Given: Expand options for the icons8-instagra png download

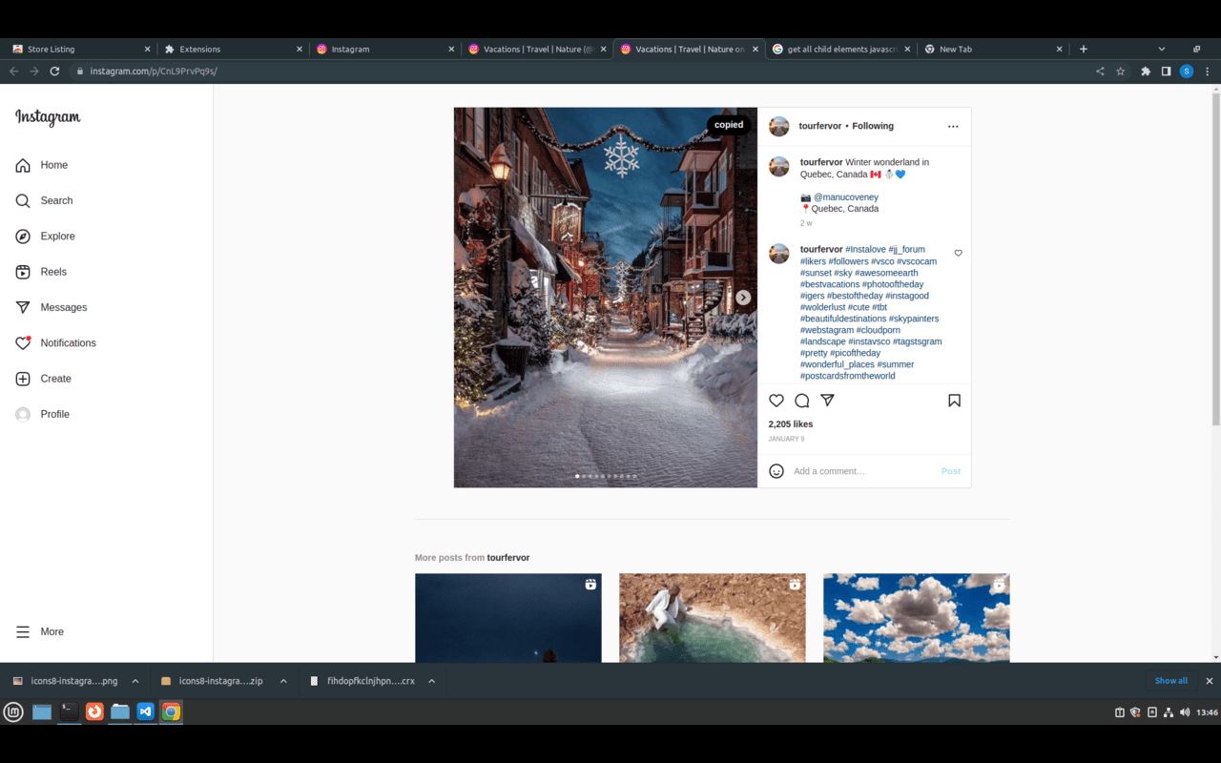Looking at the screenshot, I should pos(135,680).
